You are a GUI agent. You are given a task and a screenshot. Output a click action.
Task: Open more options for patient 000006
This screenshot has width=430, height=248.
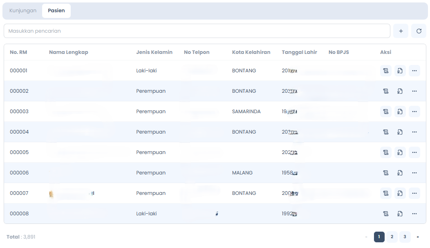pyautogui.click(x=414, y=173)
